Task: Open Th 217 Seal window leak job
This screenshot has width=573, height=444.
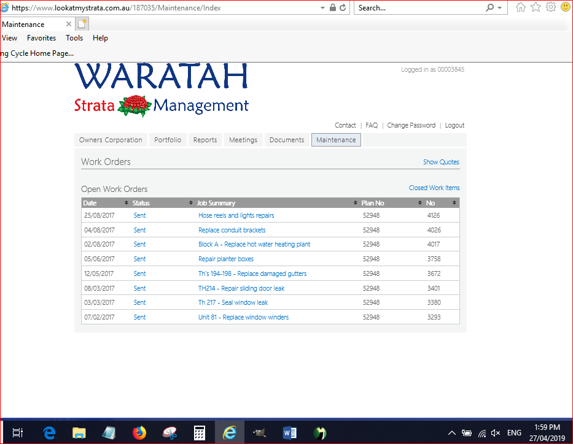Action: tap(233, 302)
